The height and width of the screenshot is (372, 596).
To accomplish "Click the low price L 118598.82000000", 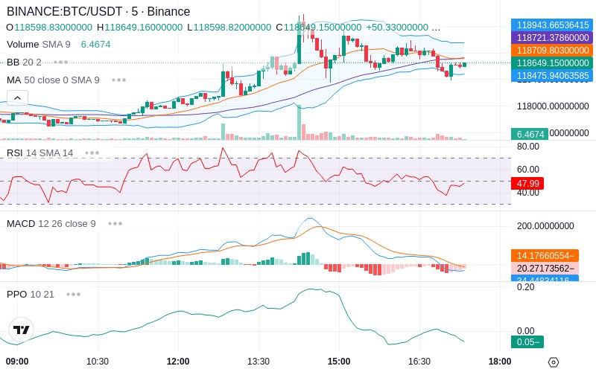I will [229, 28].
